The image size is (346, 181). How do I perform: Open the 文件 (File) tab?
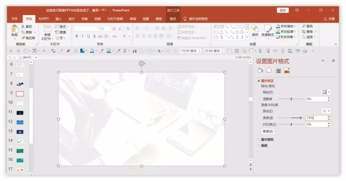tap(14, 19)
